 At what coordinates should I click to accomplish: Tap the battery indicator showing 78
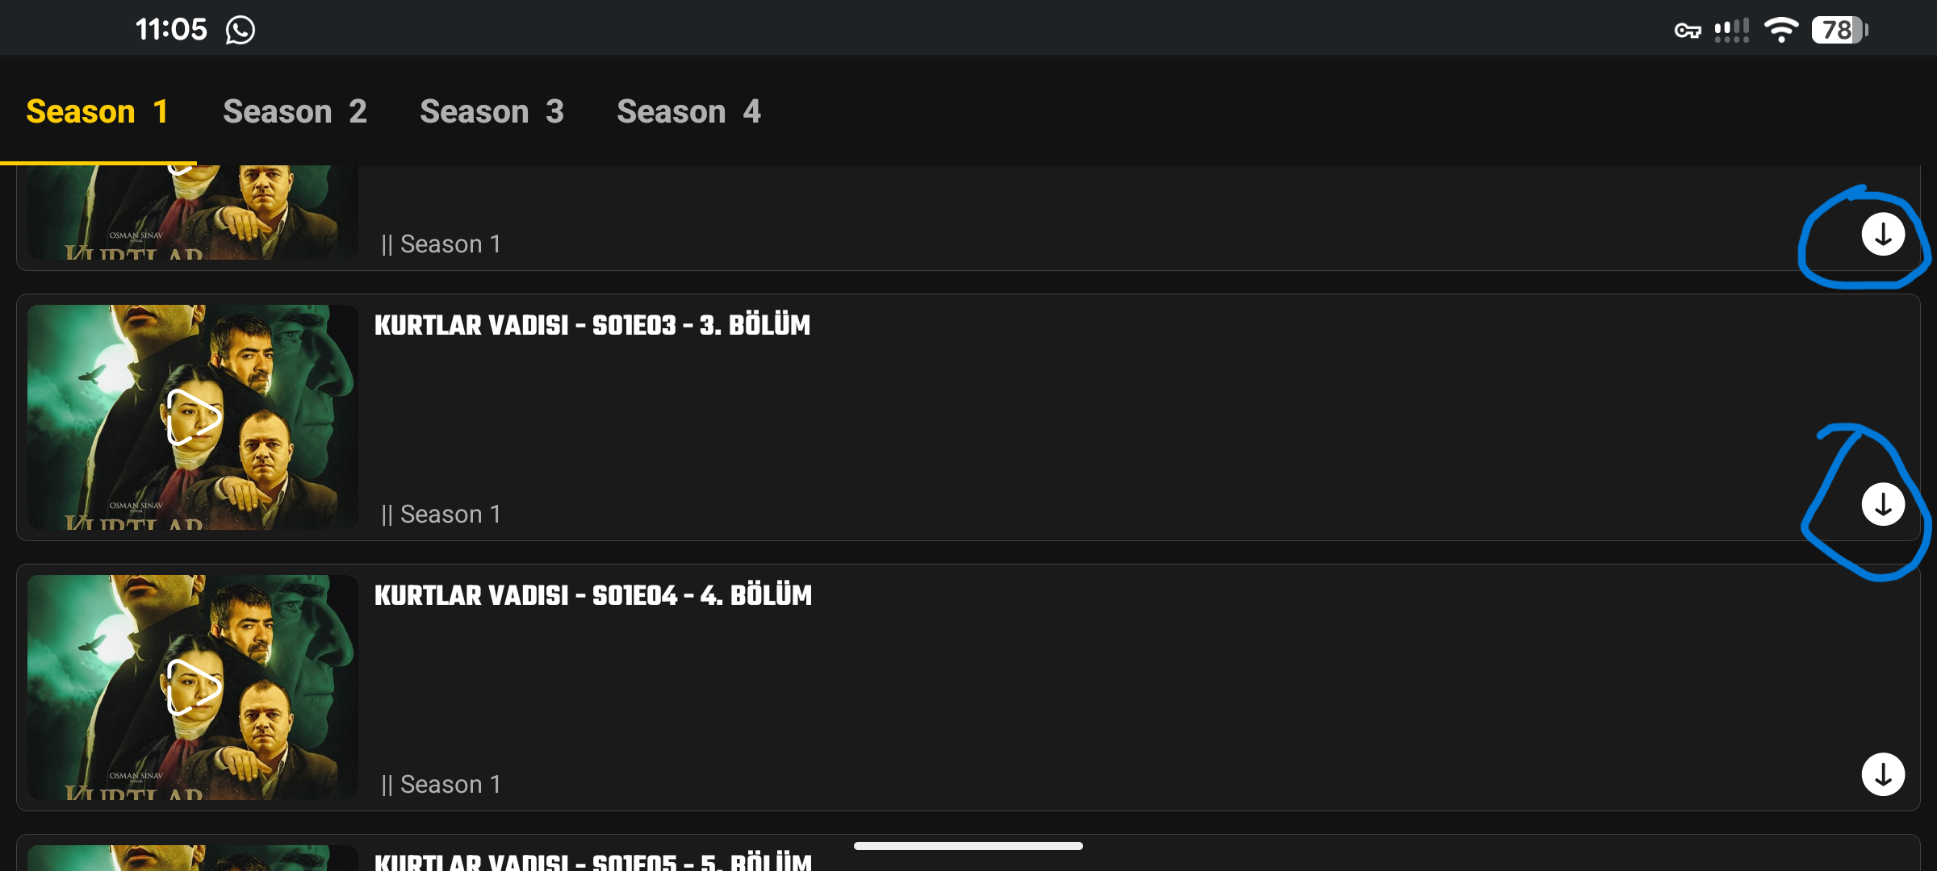(x=1839, y=30)
